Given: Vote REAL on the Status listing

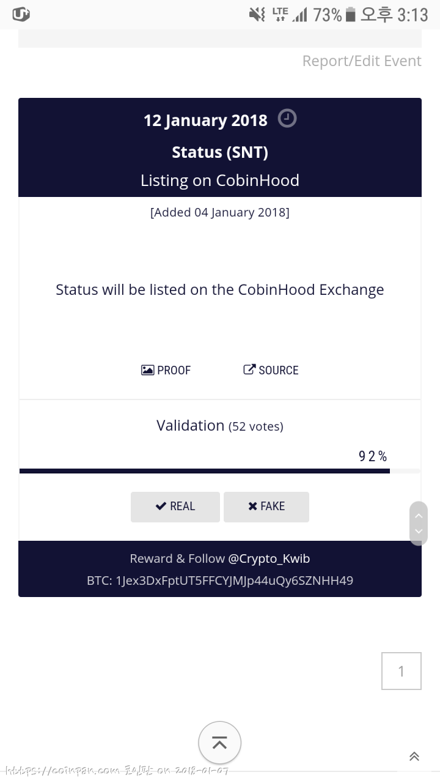Looking at the screenshot, I should click(175, 507).
